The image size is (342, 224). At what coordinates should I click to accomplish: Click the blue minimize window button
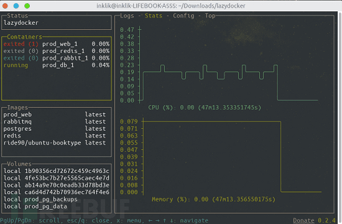tap(16, 6)
